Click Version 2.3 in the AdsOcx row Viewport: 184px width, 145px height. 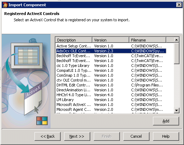(x=103, y=51)
